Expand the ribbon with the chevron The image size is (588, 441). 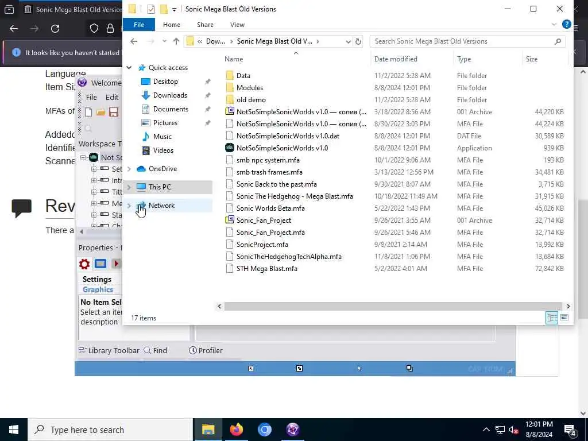coord(554,24)
